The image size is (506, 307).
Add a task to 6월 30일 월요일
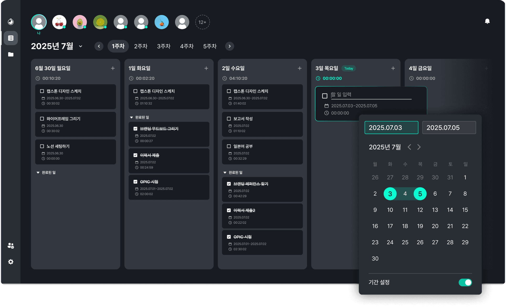click(x=113, y=68)
